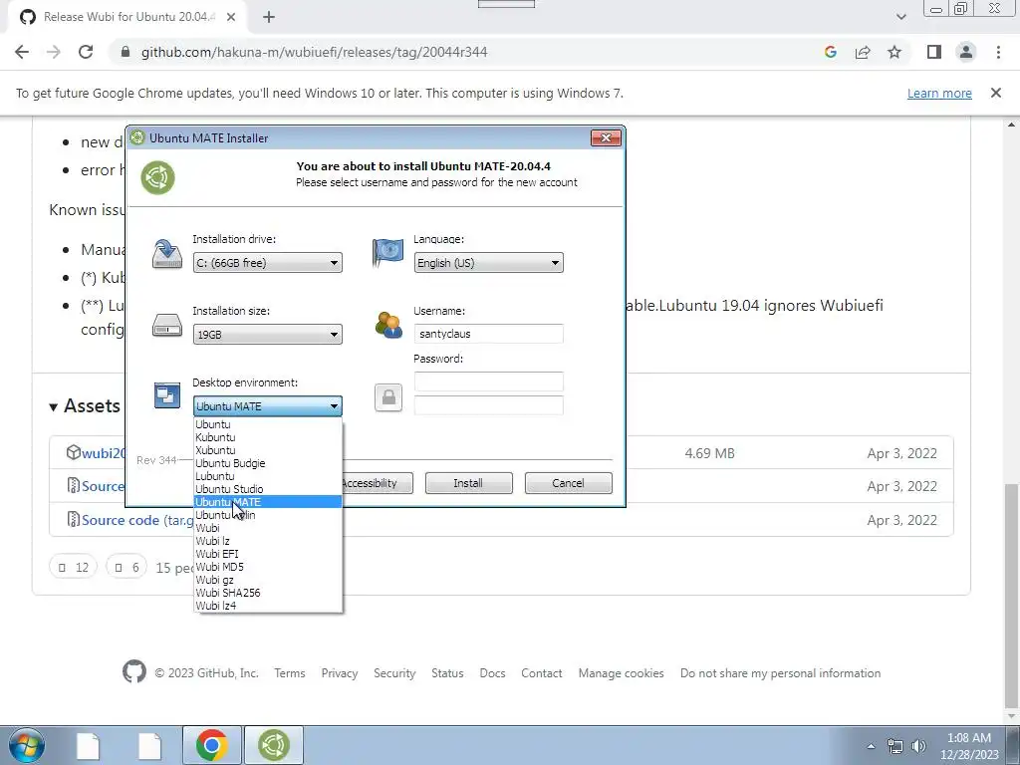Image resolution: width=1020 pixels, height=765 pixels.
Task: Click the password confirmation field
Action: point(488,405)
